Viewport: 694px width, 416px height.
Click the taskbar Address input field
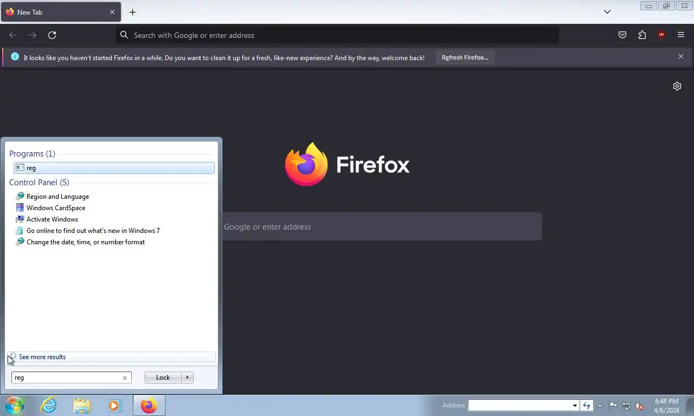[519, 405]
